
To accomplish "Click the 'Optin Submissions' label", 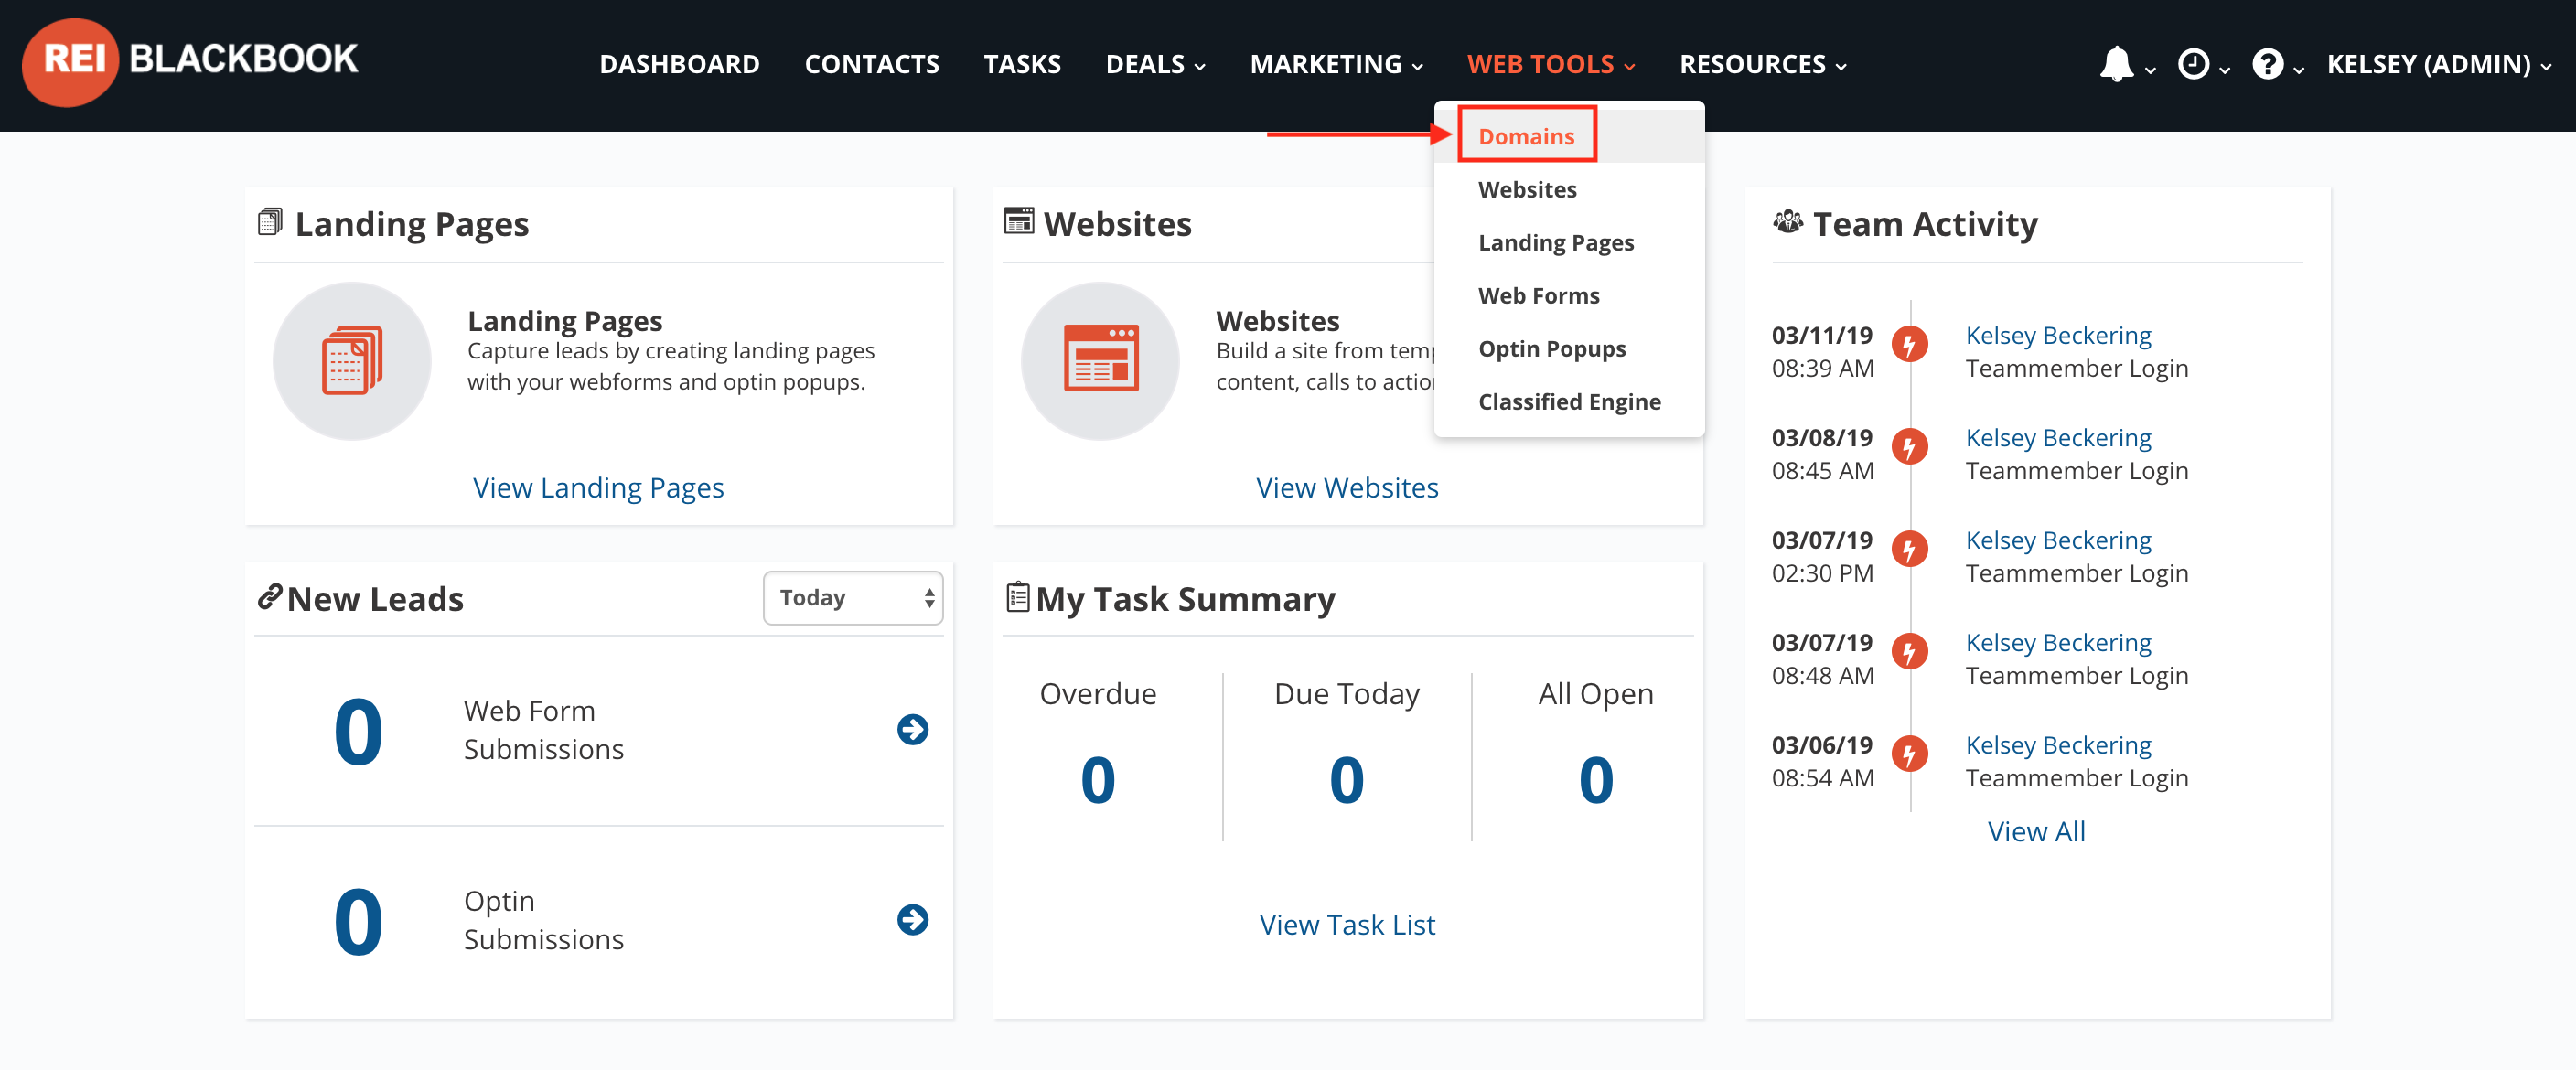I will click(543, 920).
